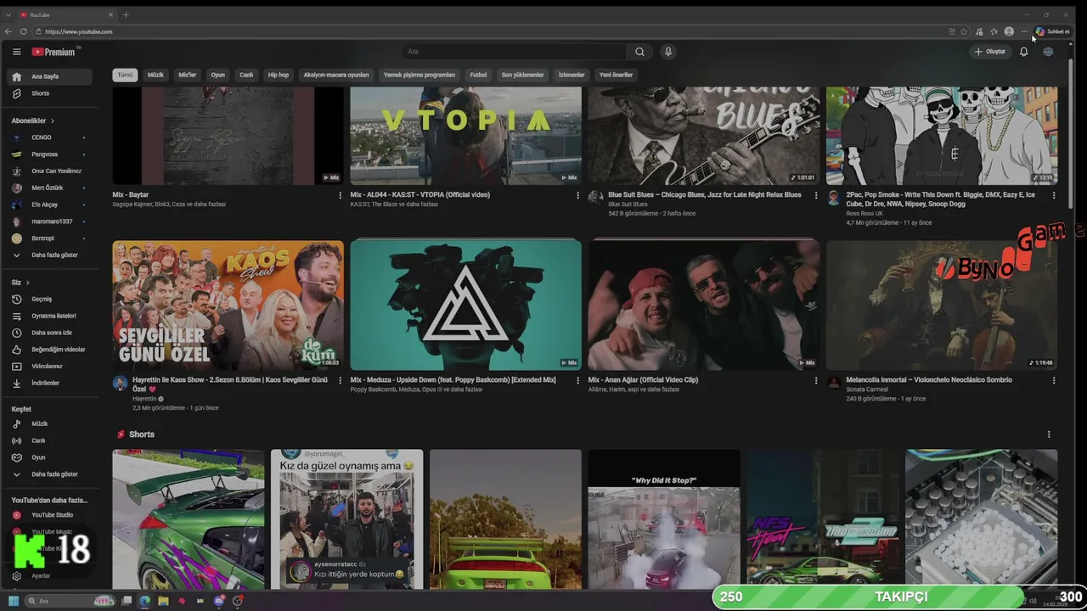
Task: Click the browser back arrow
Action: point(8,31)
